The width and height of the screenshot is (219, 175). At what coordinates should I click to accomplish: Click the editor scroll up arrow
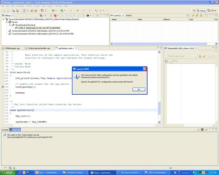pos(159,52)
